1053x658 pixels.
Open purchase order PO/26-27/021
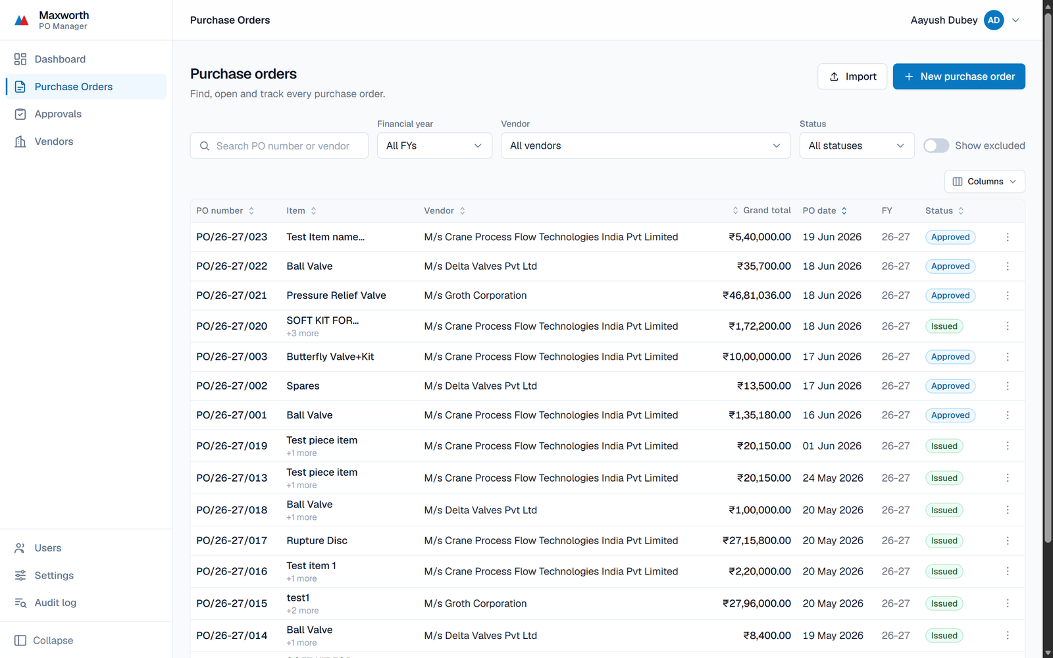(232, 295)
